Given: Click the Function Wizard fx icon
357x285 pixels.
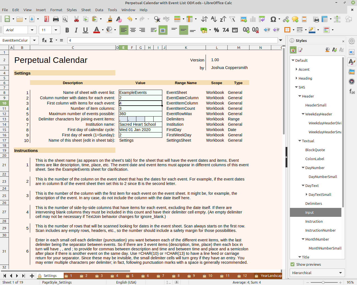Looking at the screenshot, I should coord(44,40).
